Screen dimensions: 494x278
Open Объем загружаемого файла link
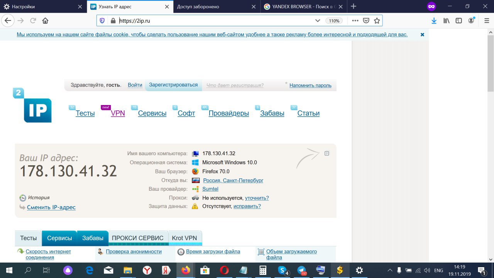pyautogui.click(x=291, y=254)
